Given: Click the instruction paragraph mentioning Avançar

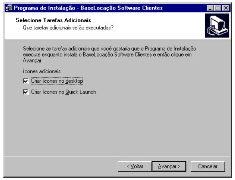Looking at the screenshot, I should 110,55.
